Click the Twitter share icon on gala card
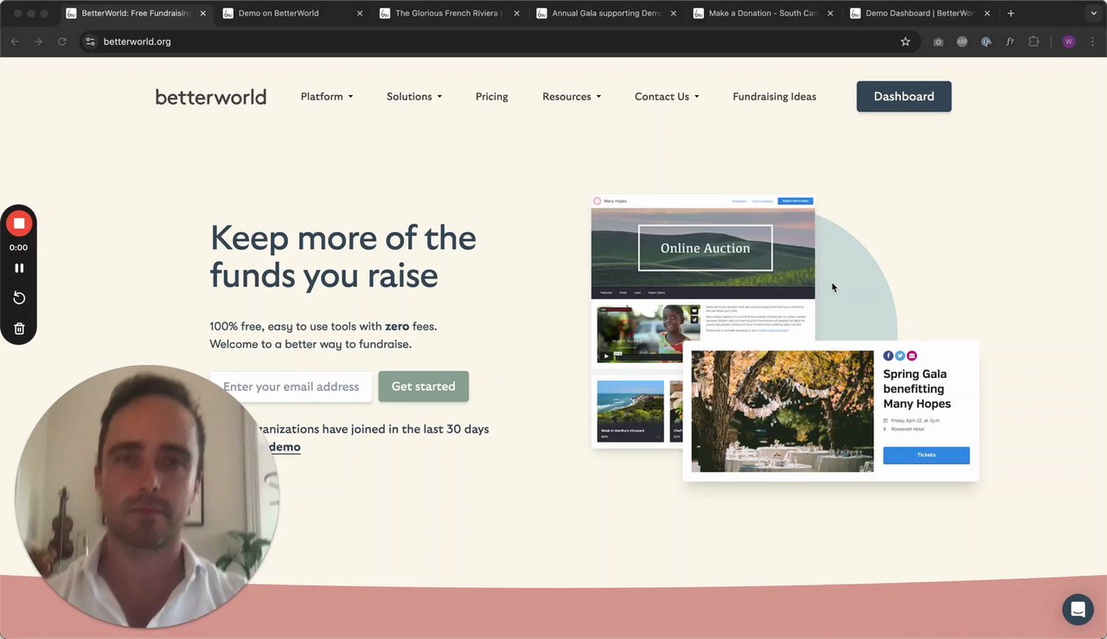This screenshot has height=639, width=1107. 900,355
